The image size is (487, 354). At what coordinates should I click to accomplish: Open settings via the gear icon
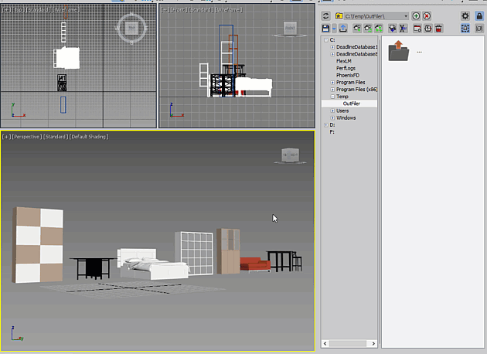pyautogui.click(x=465, y=15)
